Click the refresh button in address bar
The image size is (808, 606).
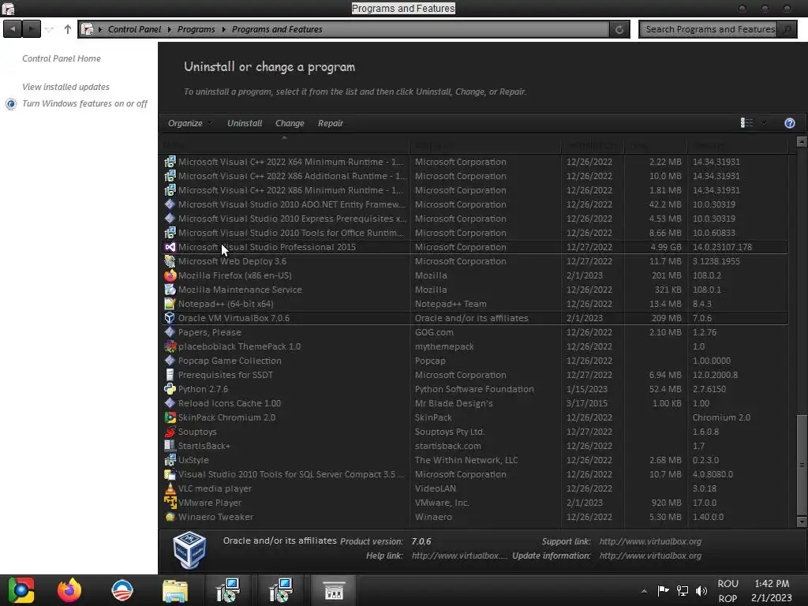click(619, 29)
